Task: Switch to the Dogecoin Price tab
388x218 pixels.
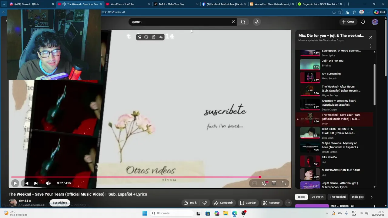Action: point(320,4)
